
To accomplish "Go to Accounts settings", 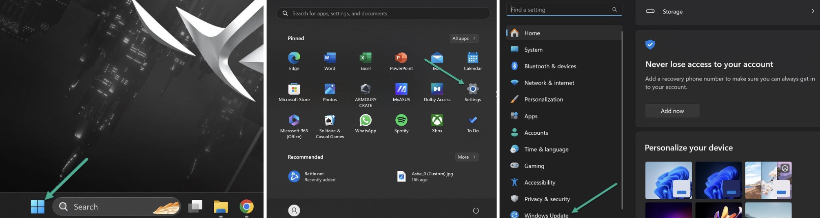I will pos(564,133).
